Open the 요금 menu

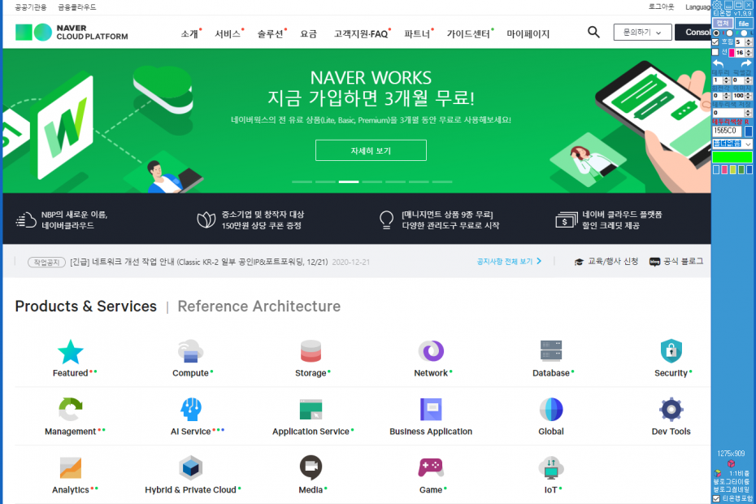309,34
